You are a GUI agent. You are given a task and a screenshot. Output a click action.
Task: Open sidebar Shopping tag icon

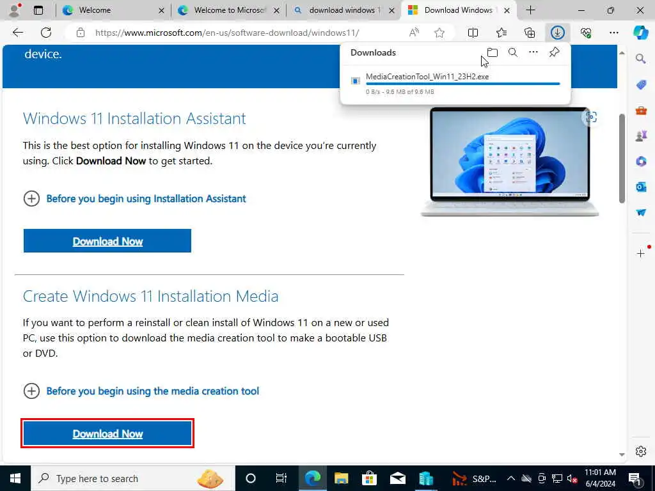click(641, 85)
